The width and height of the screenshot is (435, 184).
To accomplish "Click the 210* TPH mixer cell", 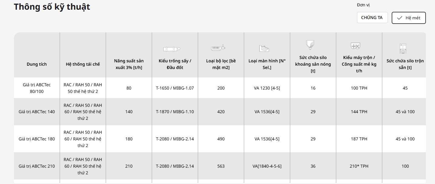I will (359, 166).
